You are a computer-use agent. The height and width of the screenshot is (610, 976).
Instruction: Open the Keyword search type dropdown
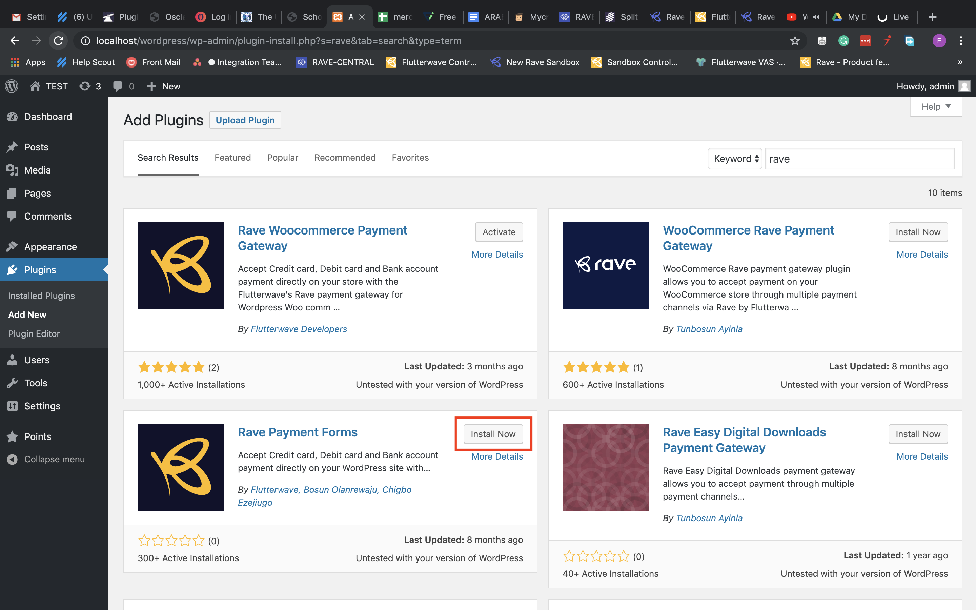click(735, 159)
